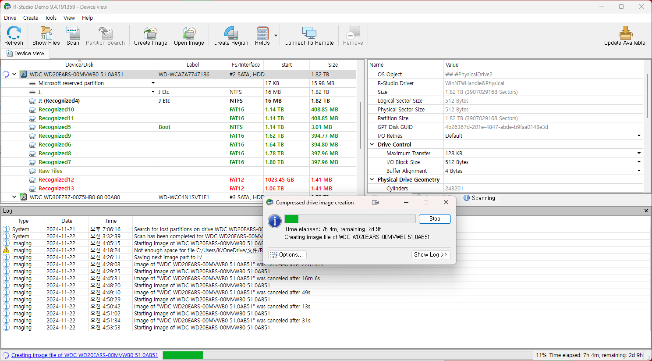652x361 pixels.
Task: Collapse the Drive Control property group
Action: (x=372, y=144)
